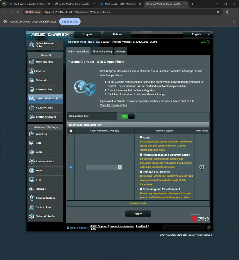The height and width of the screenshot is (260, 239).
Task: Open the LAN settings page
Action: (x=45, y=143)
